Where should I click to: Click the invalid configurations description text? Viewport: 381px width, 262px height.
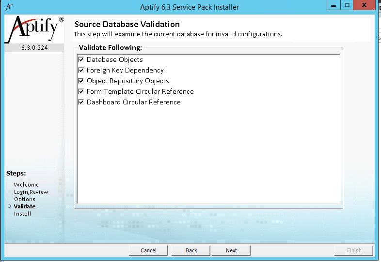click(178, 34)
